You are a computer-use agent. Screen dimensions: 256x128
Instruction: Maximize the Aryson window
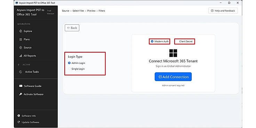coord(229,3)
